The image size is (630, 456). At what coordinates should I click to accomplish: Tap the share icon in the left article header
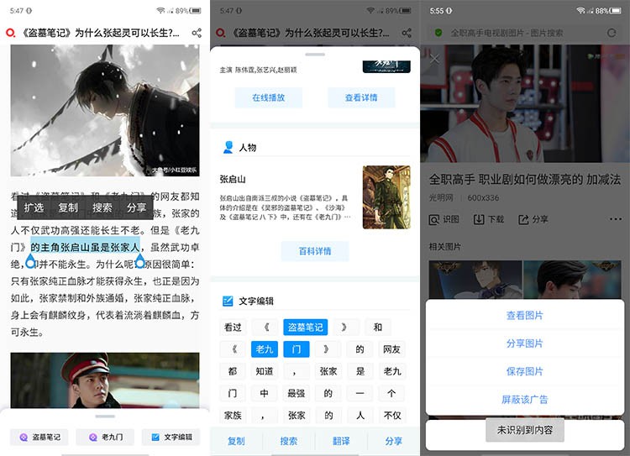point(197,33)
